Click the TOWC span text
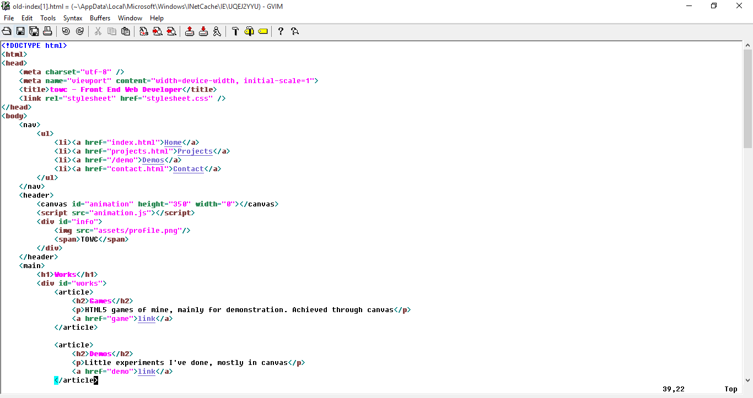This screenshot has height=398, width=753. (x=89, y=239)
